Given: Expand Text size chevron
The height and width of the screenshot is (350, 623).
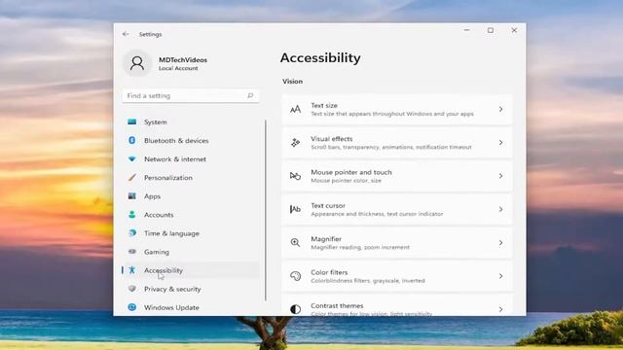Looking at the screenshot, I should pyautogui.click(x=500, y=109).
